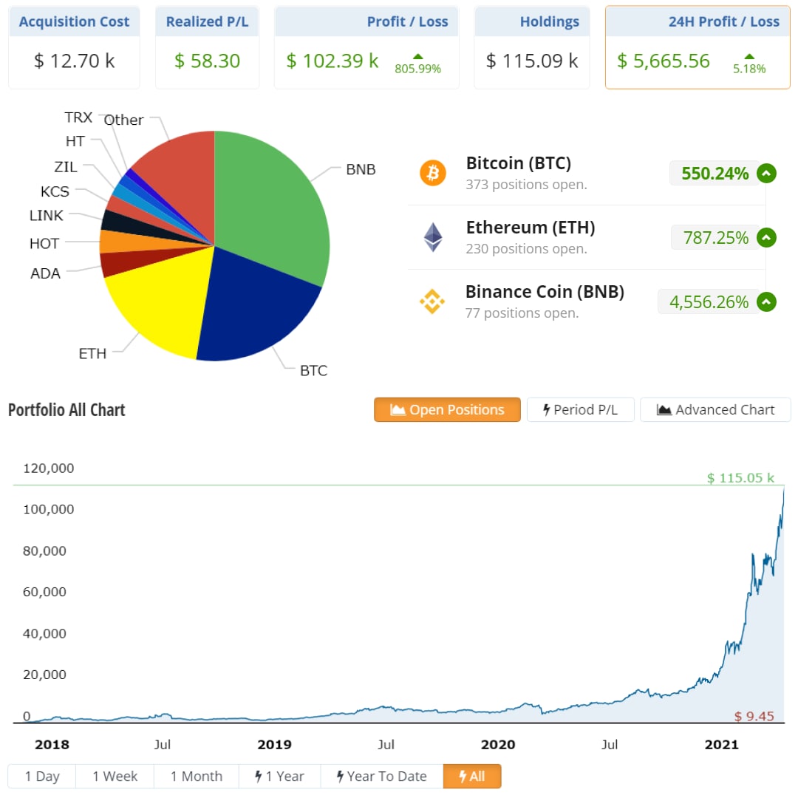Image resolution: width=798 pixels, height=798 pixels.
Task: Open the Open Positions chart view
Action: (x=447, y=409)
